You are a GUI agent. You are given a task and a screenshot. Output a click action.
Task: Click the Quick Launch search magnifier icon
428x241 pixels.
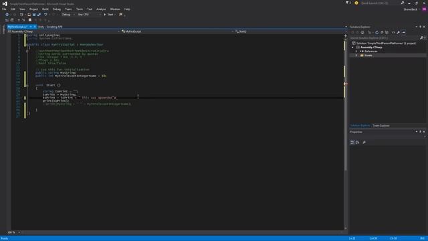click(403, 3)
